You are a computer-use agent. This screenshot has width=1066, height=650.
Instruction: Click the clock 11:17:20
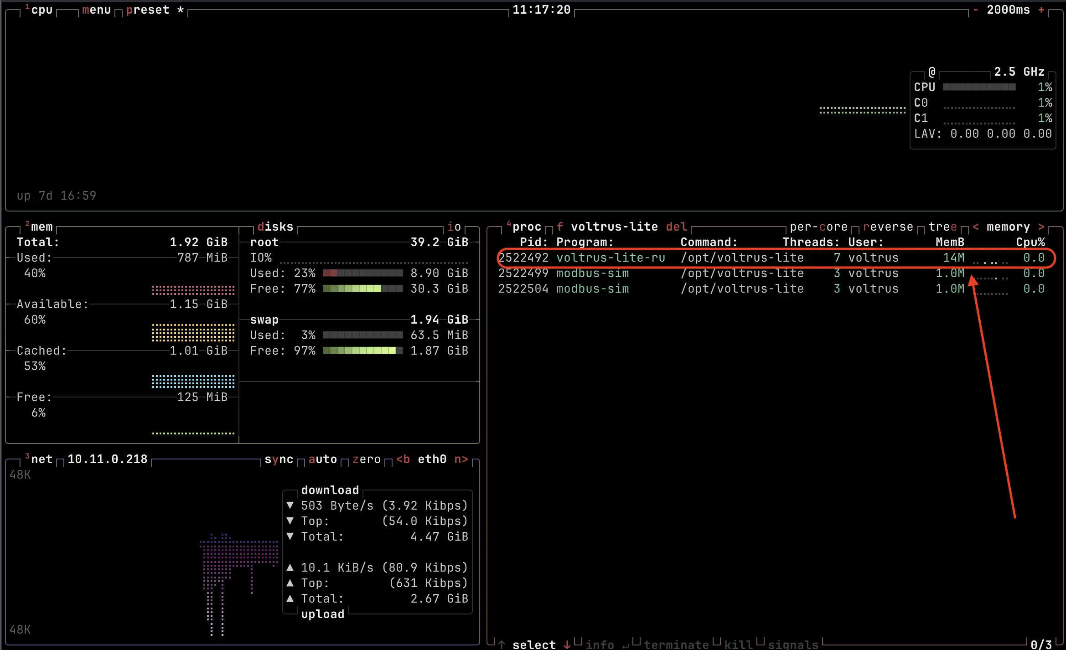(542, 10)
